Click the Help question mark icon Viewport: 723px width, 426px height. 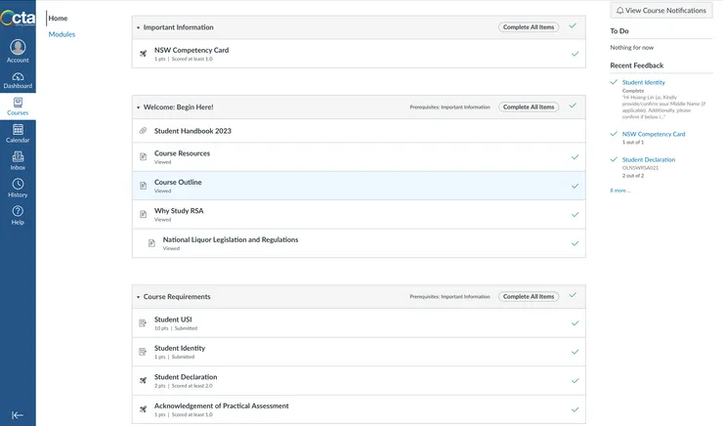pos(18,212)
